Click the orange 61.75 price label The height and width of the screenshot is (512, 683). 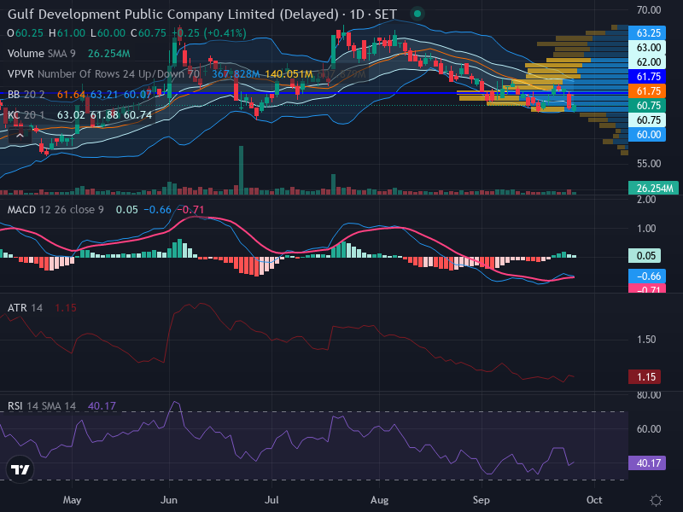(647, 91)
